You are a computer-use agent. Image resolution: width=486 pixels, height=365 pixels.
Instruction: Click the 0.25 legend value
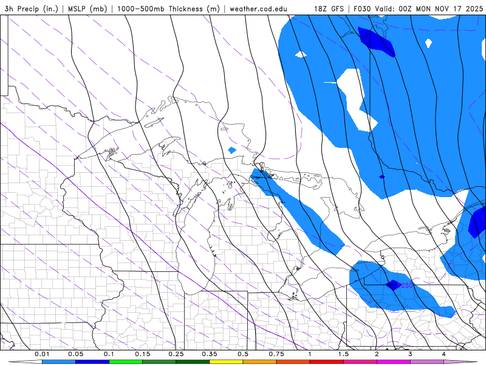click(x=176, y=354)
